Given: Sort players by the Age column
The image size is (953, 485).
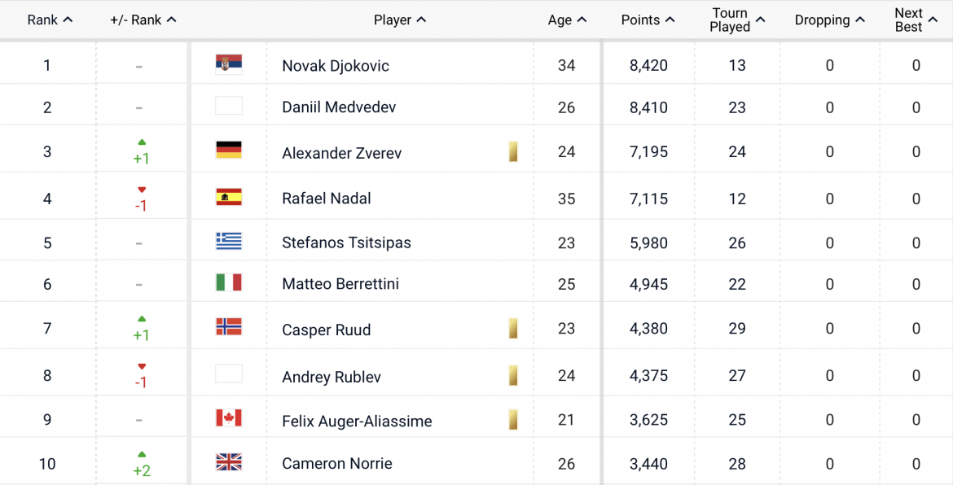Looking at the screenshot, I should click(568, 20).
